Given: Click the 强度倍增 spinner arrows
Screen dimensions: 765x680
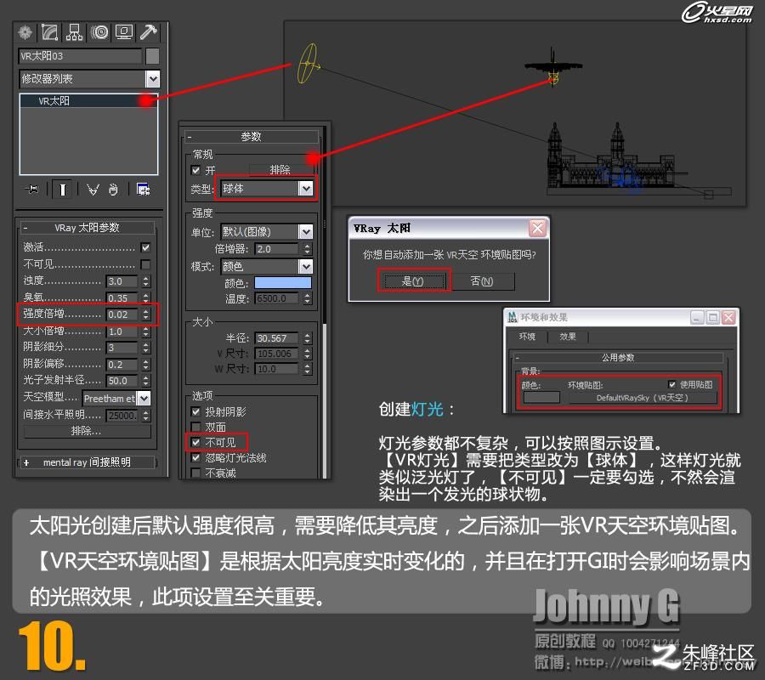Looking at the screenshot, I should pos(146,314).
